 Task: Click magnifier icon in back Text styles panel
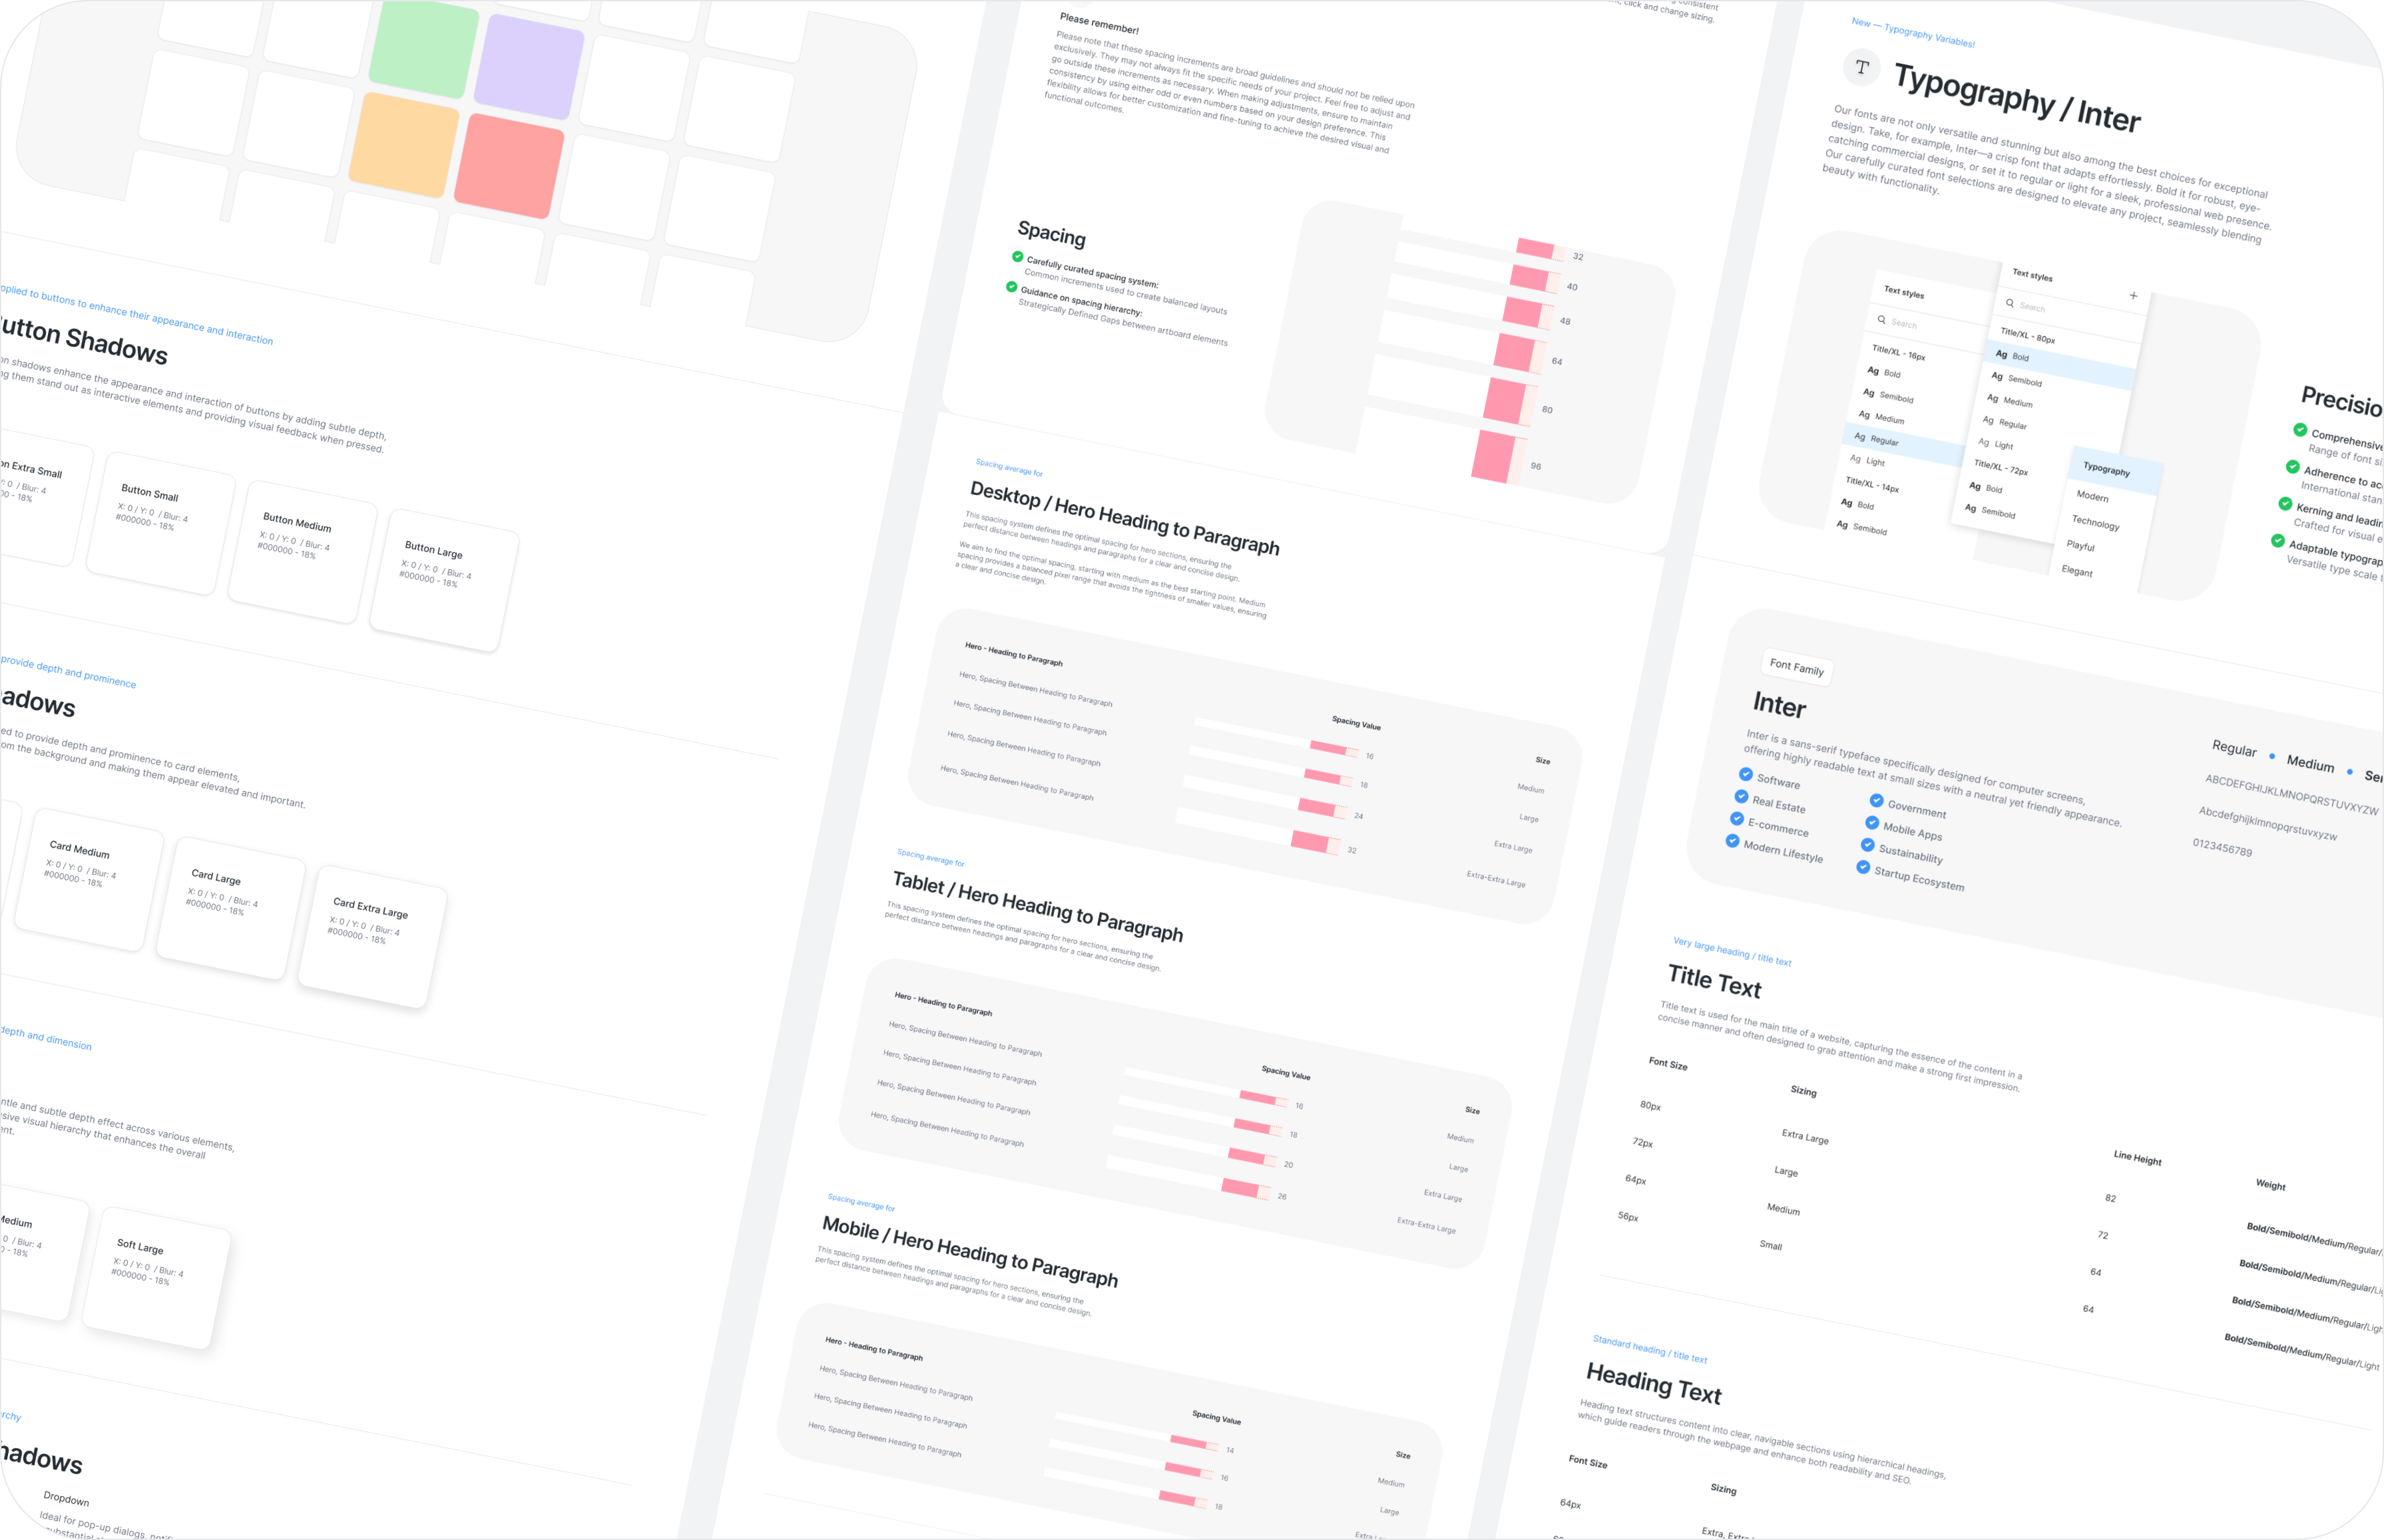[x=1881, y=320]
